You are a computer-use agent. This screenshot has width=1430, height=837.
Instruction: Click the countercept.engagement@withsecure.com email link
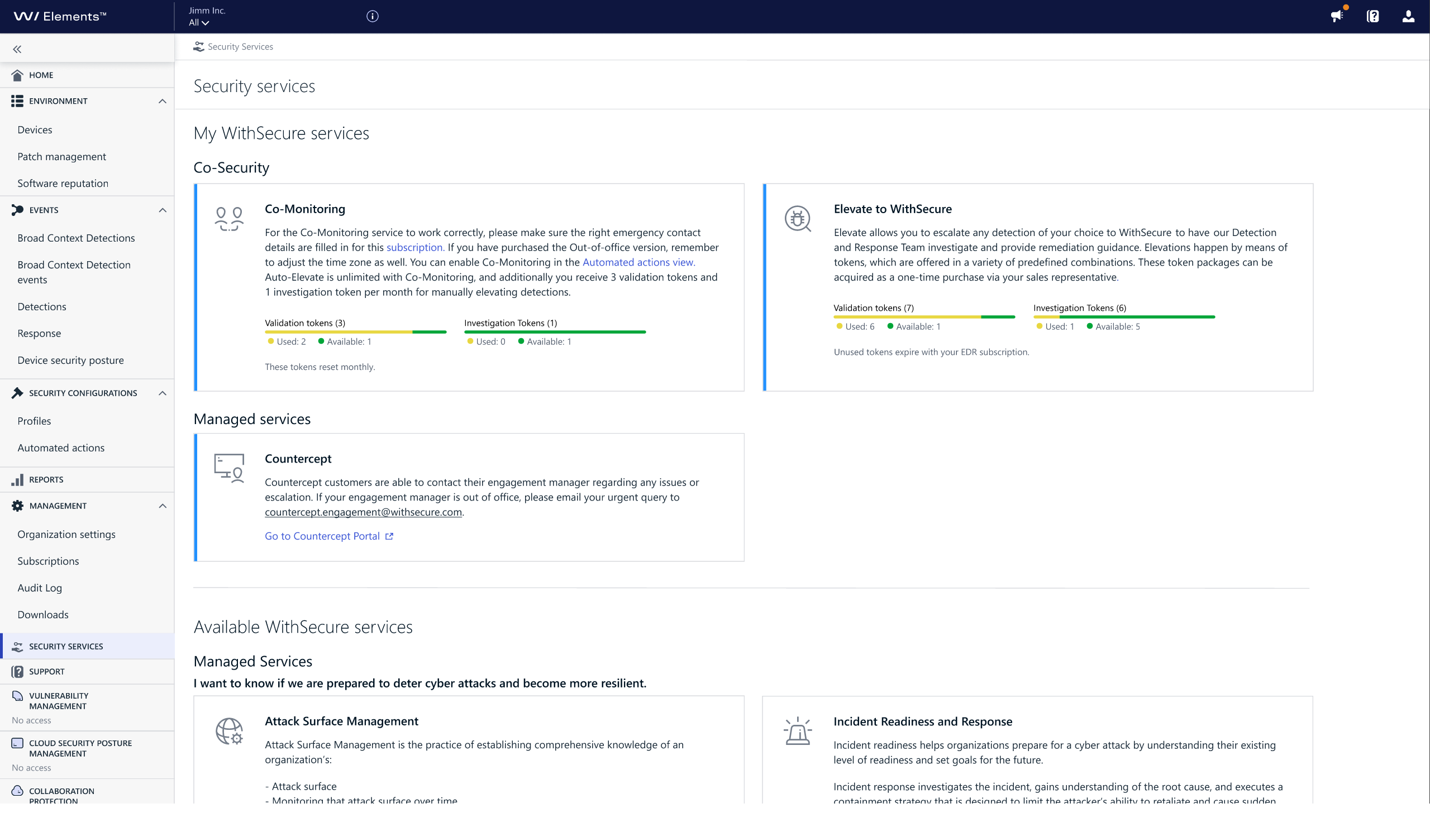(x=363, y=512)
